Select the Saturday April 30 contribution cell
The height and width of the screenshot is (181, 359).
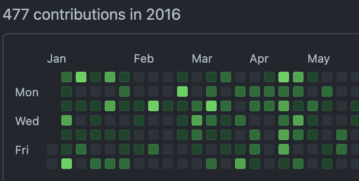(x=298, y=164)
